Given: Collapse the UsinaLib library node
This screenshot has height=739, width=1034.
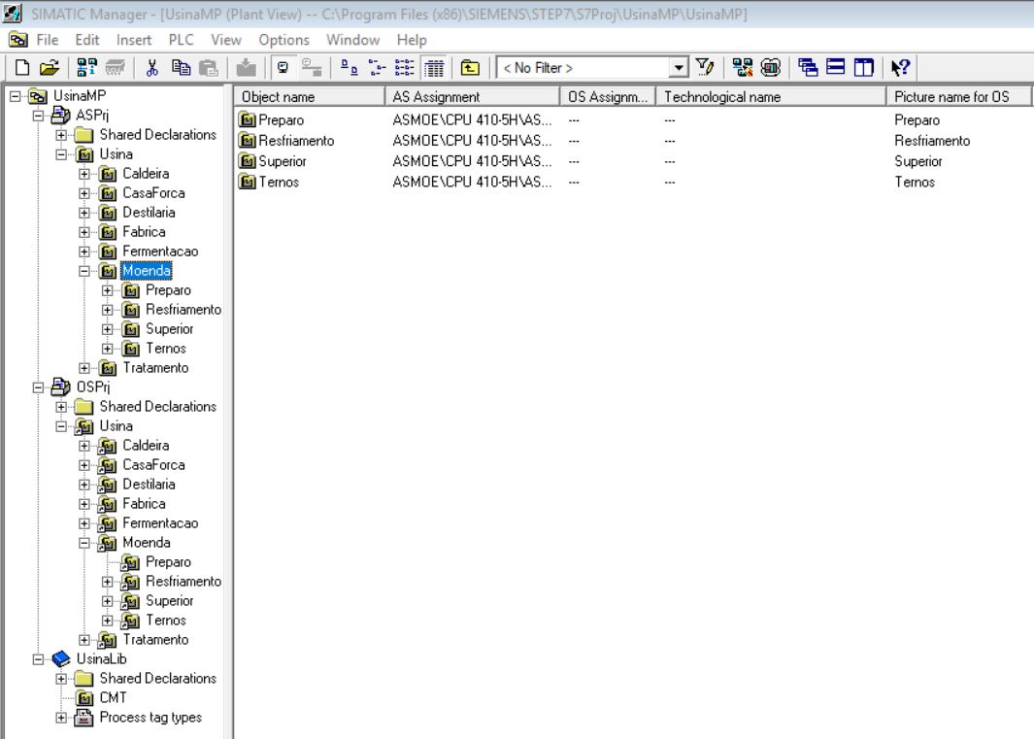Looking at the screenshot, I should coord(38,659).
